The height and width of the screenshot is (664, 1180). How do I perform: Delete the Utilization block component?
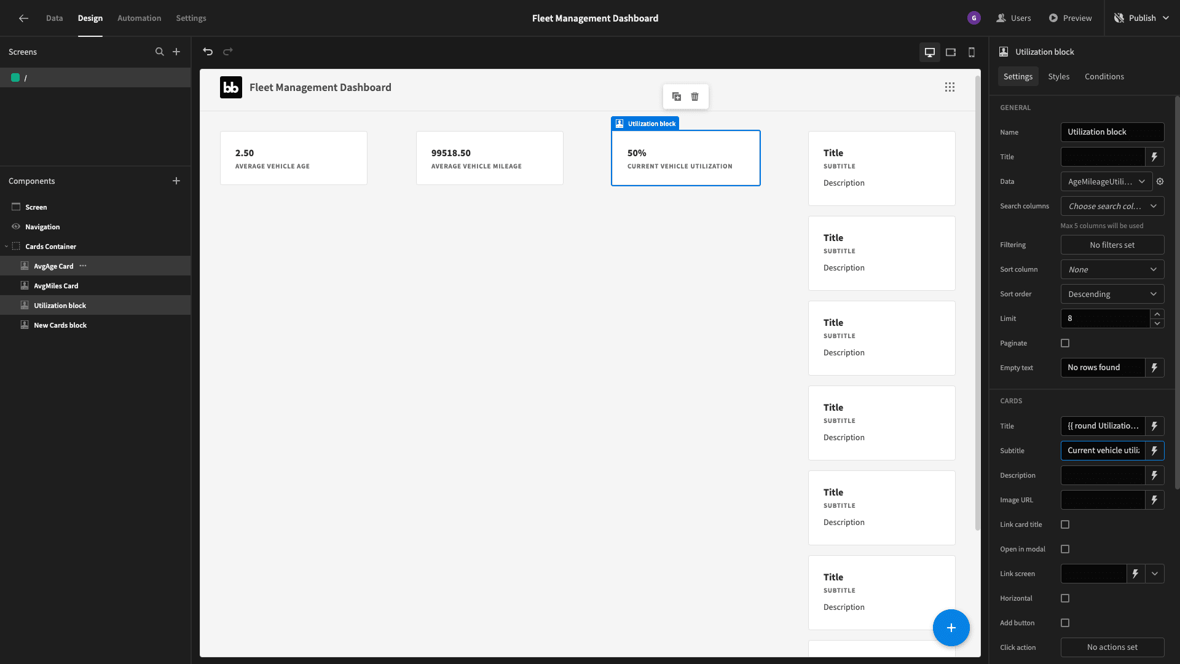tap(695, 97)
